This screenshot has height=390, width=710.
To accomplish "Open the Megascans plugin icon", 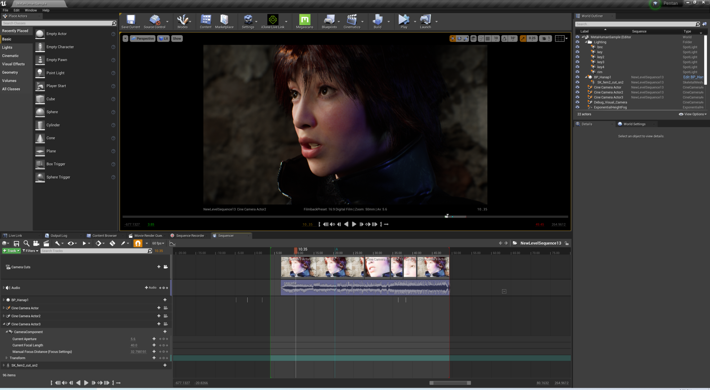I will point(305,21).
